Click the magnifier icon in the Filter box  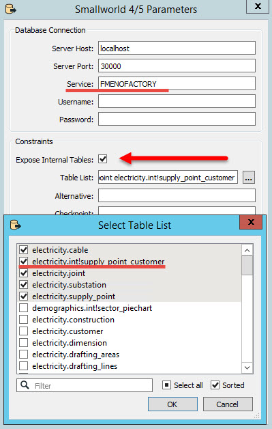point(25,385)
